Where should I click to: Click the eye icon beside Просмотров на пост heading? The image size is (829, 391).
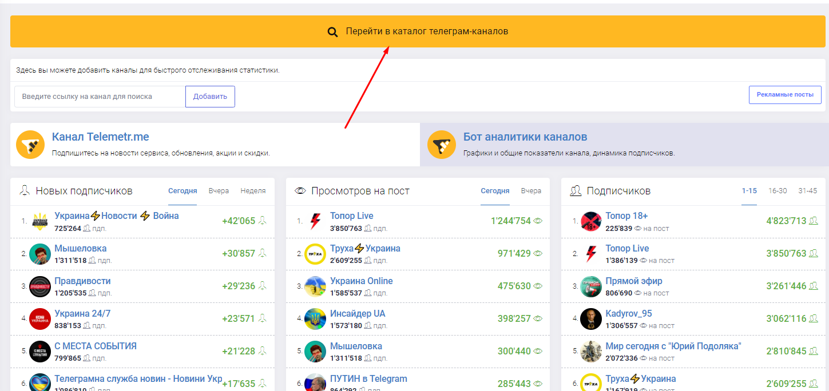[300, 191]
